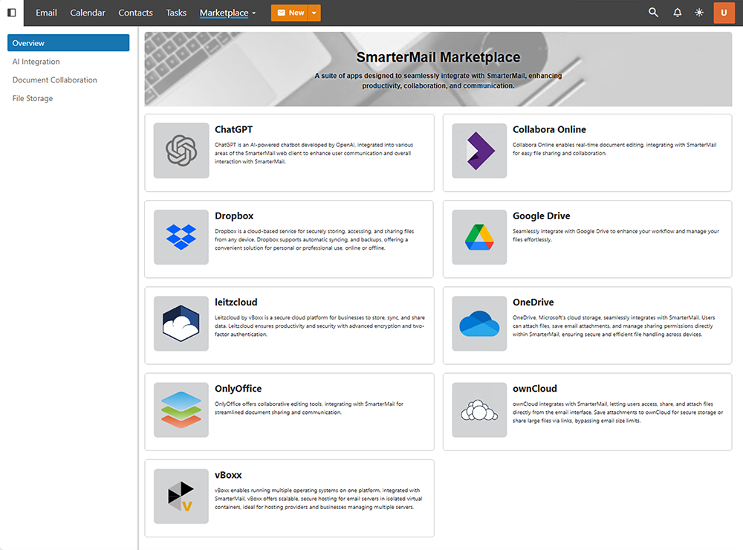
Task: Open the ChatGPT title link
Action: [x=233, y=129]
